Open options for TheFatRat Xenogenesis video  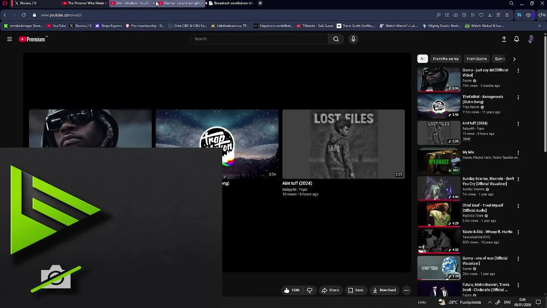click(x=518, y=97)
